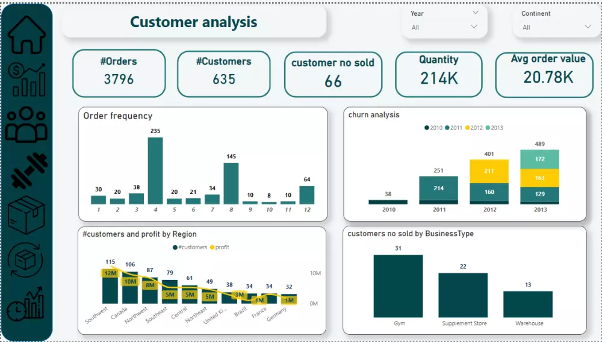Click the month 4 bar in Order frequency
Viewport: 602px width, 342px height.
pyautogui.click(x=155, y=171)
